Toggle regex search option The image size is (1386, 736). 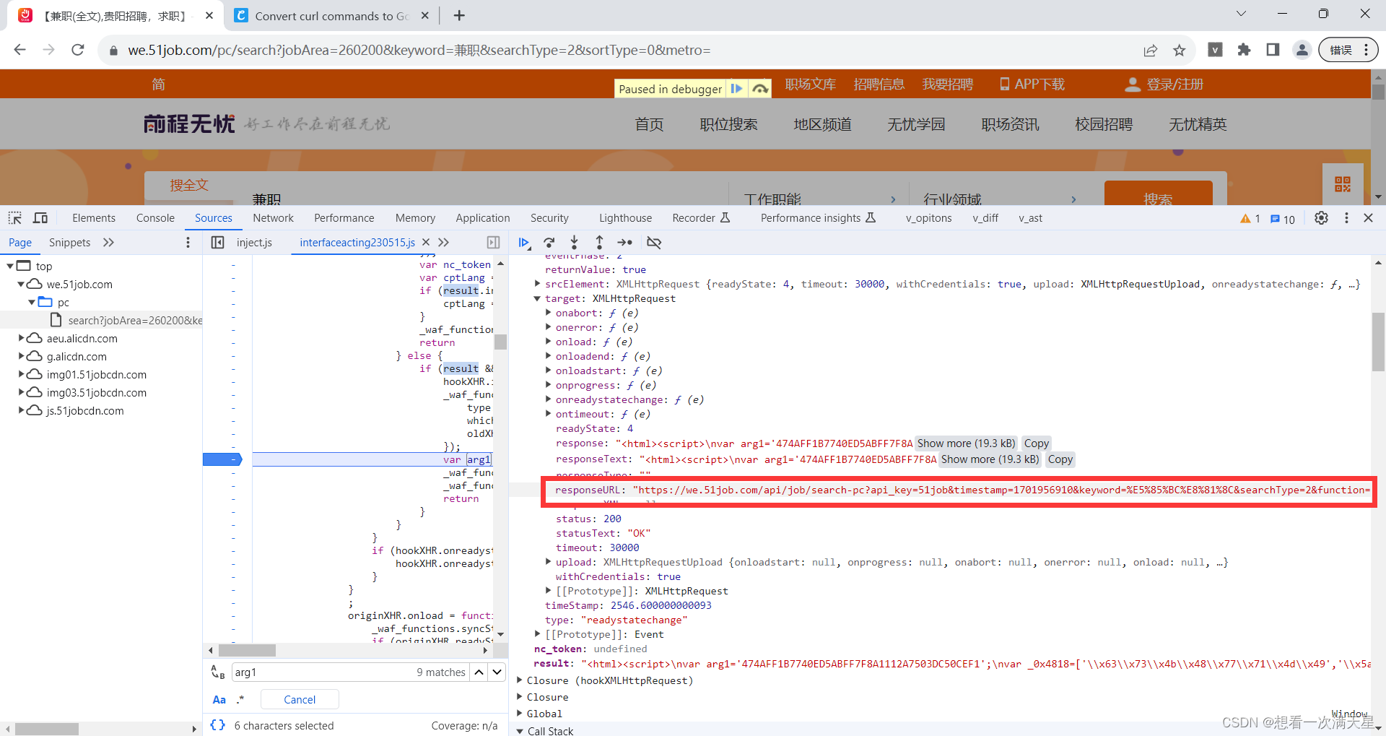(x=240, y=700)
